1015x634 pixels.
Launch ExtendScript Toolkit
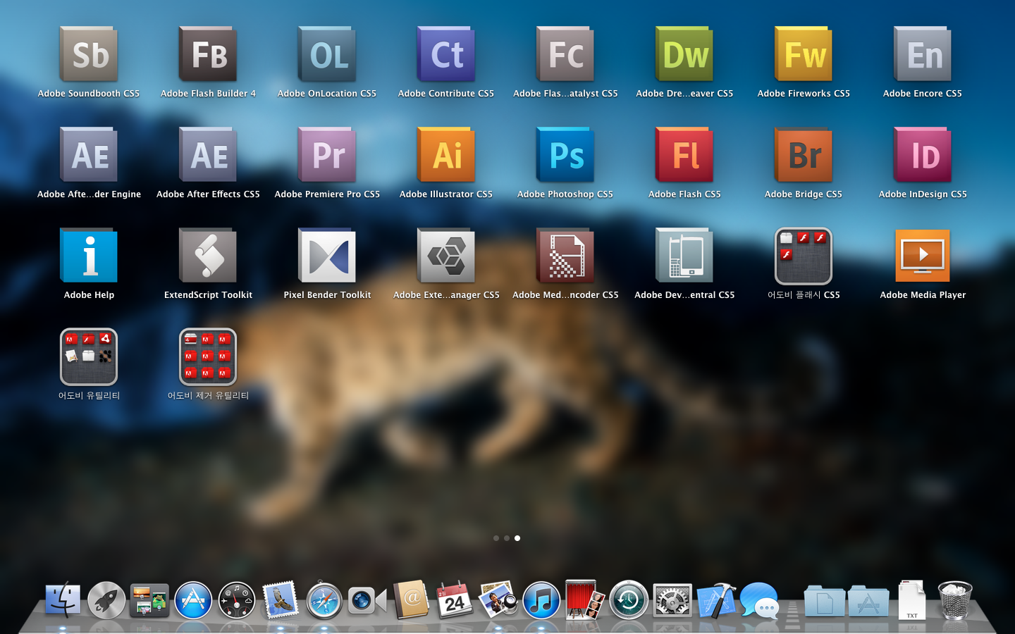pos(208,256)
